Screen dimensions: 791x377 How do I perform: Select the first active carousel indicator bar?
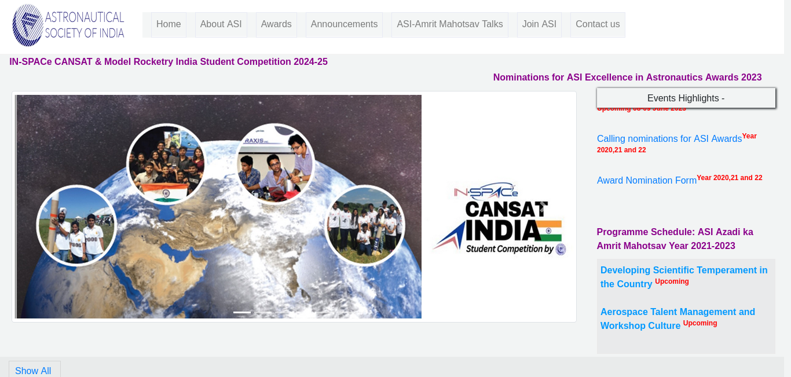point(242,312)
